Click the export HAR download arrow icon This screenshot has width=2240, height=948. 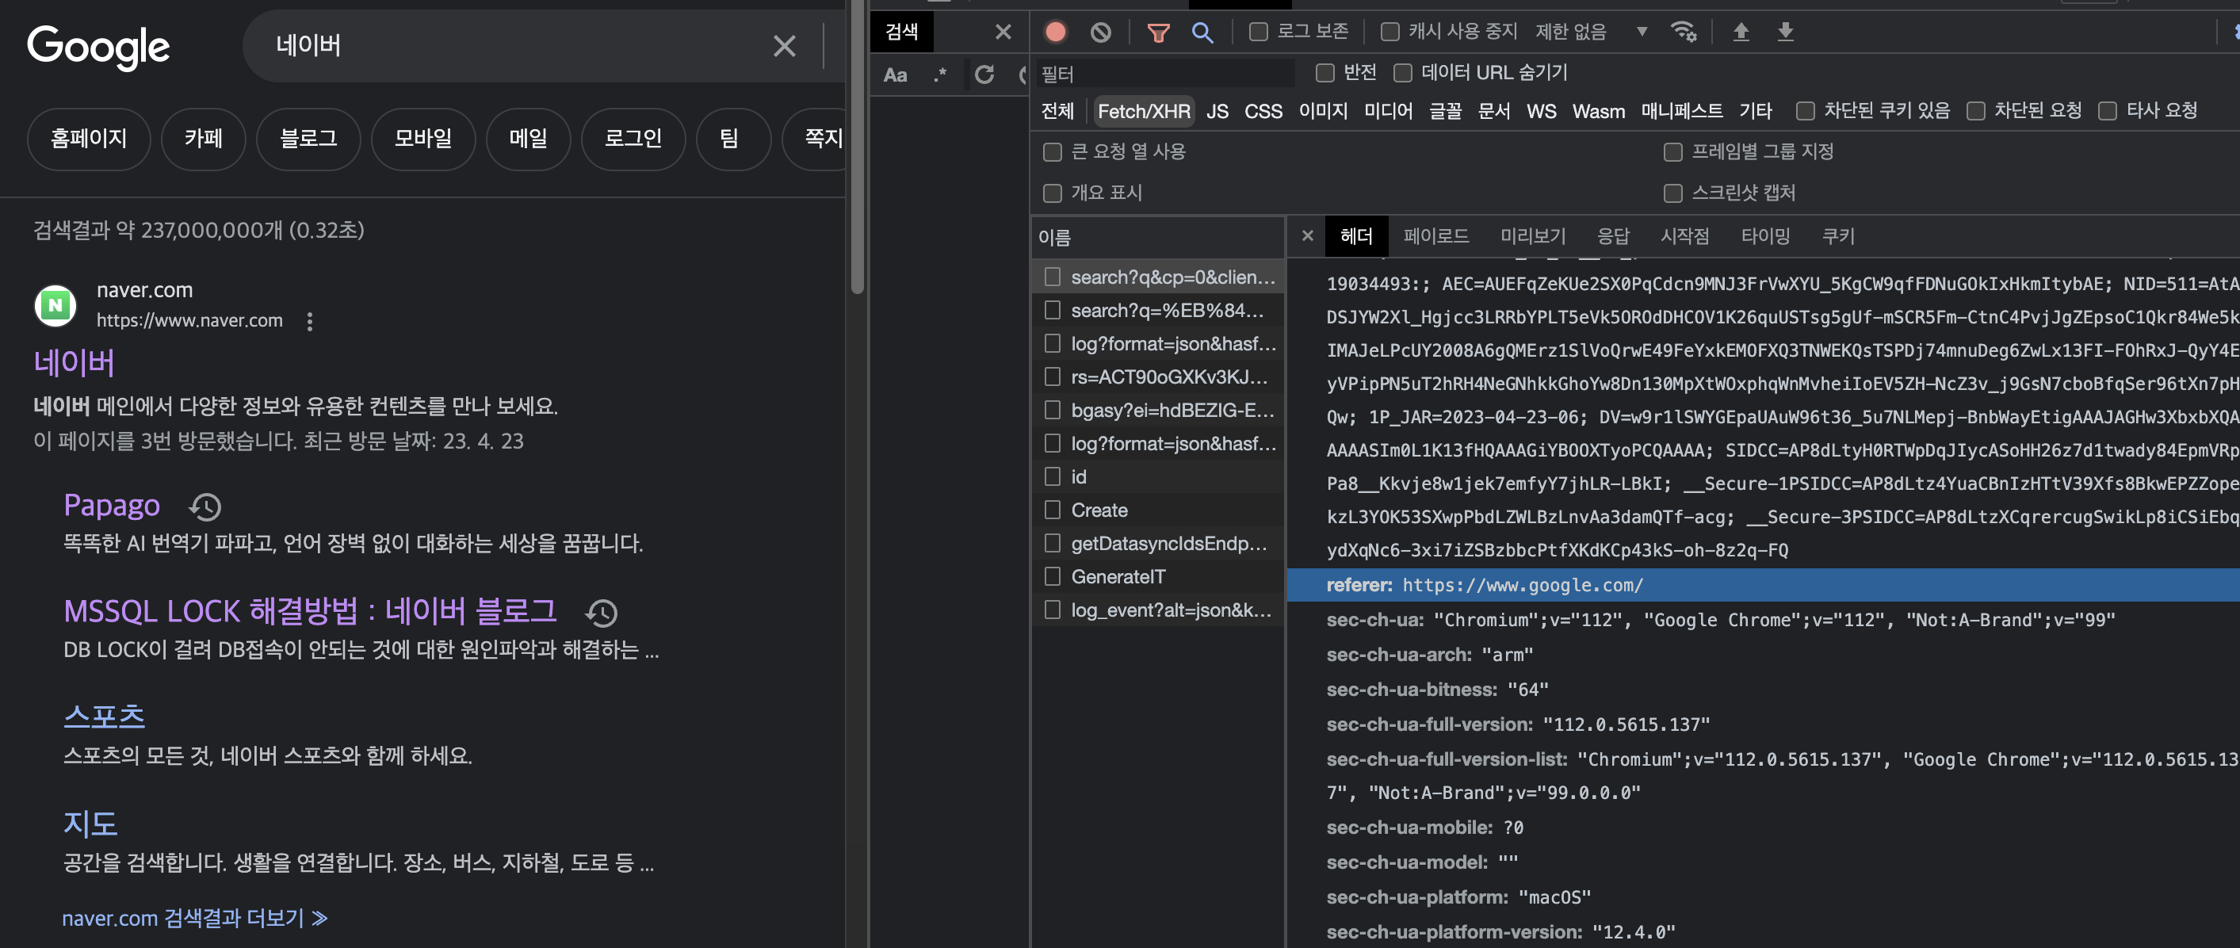1784,32
